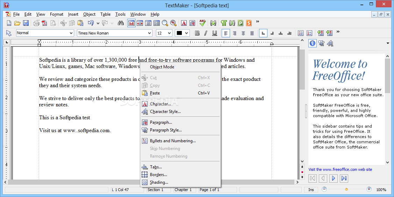Jump to the last sidebar tip
This screenshot has height=197, width=394.
[x=344, y=178]
